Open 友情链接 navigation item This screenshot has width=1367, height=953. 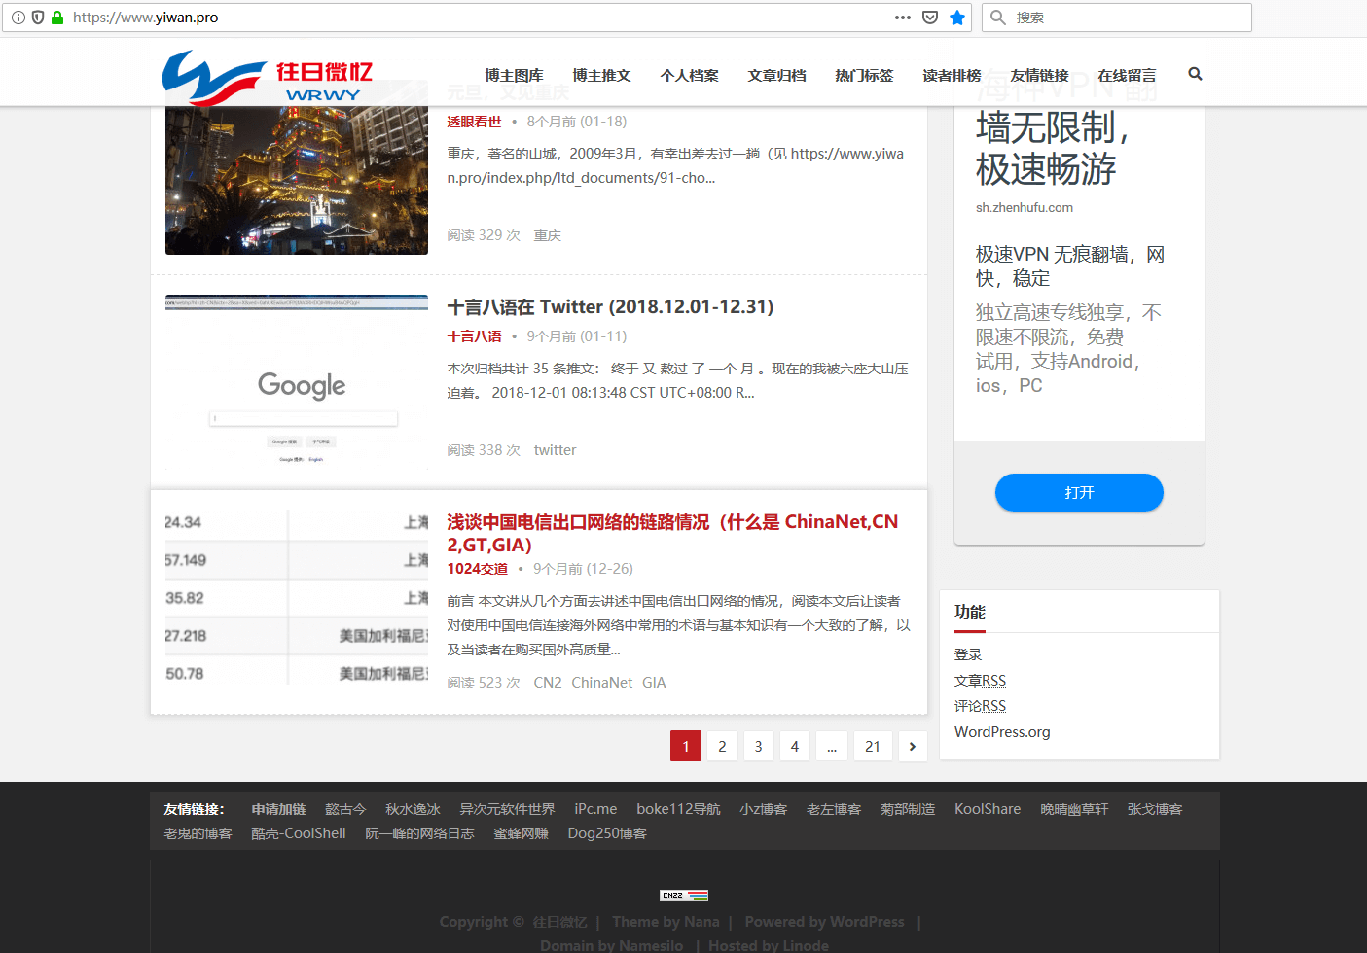[1039, 76]
